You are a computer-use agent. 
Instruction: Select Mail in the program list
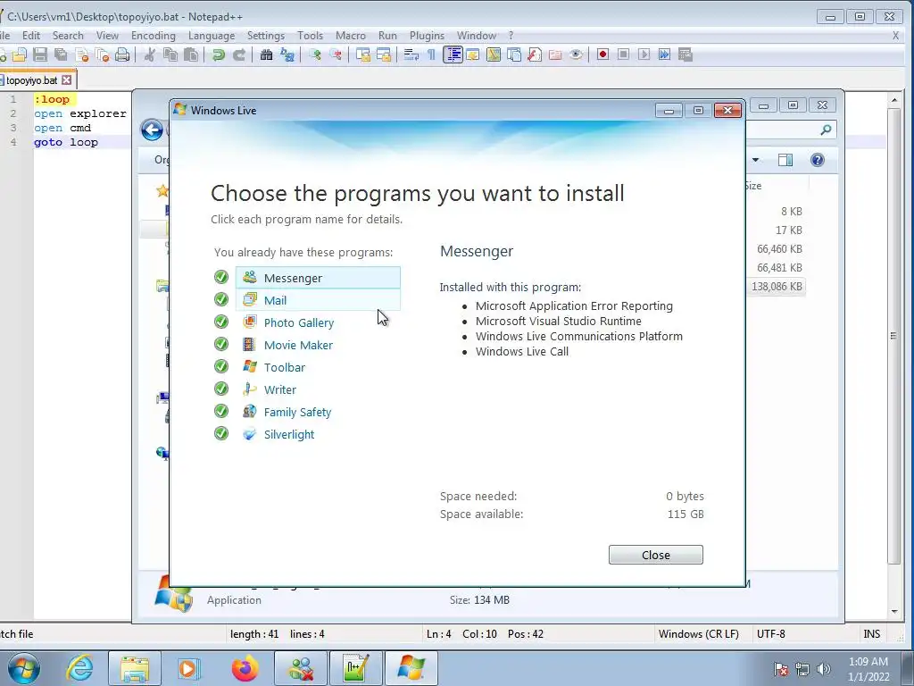point(318,300)
